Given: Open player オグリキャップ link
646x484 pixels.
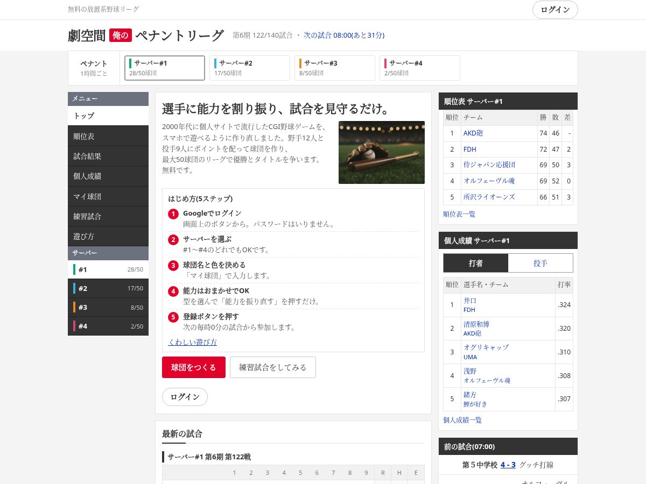Looking at the screenshot, I should [x=486, y=347].
